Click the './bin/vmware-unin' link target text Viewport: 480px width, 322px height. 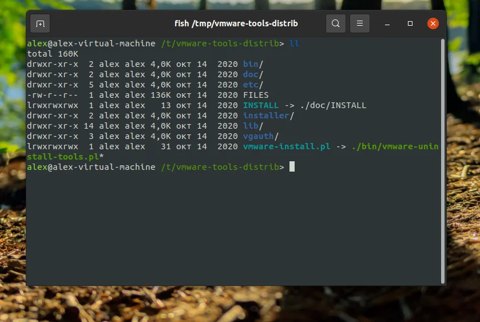[395, 146]
